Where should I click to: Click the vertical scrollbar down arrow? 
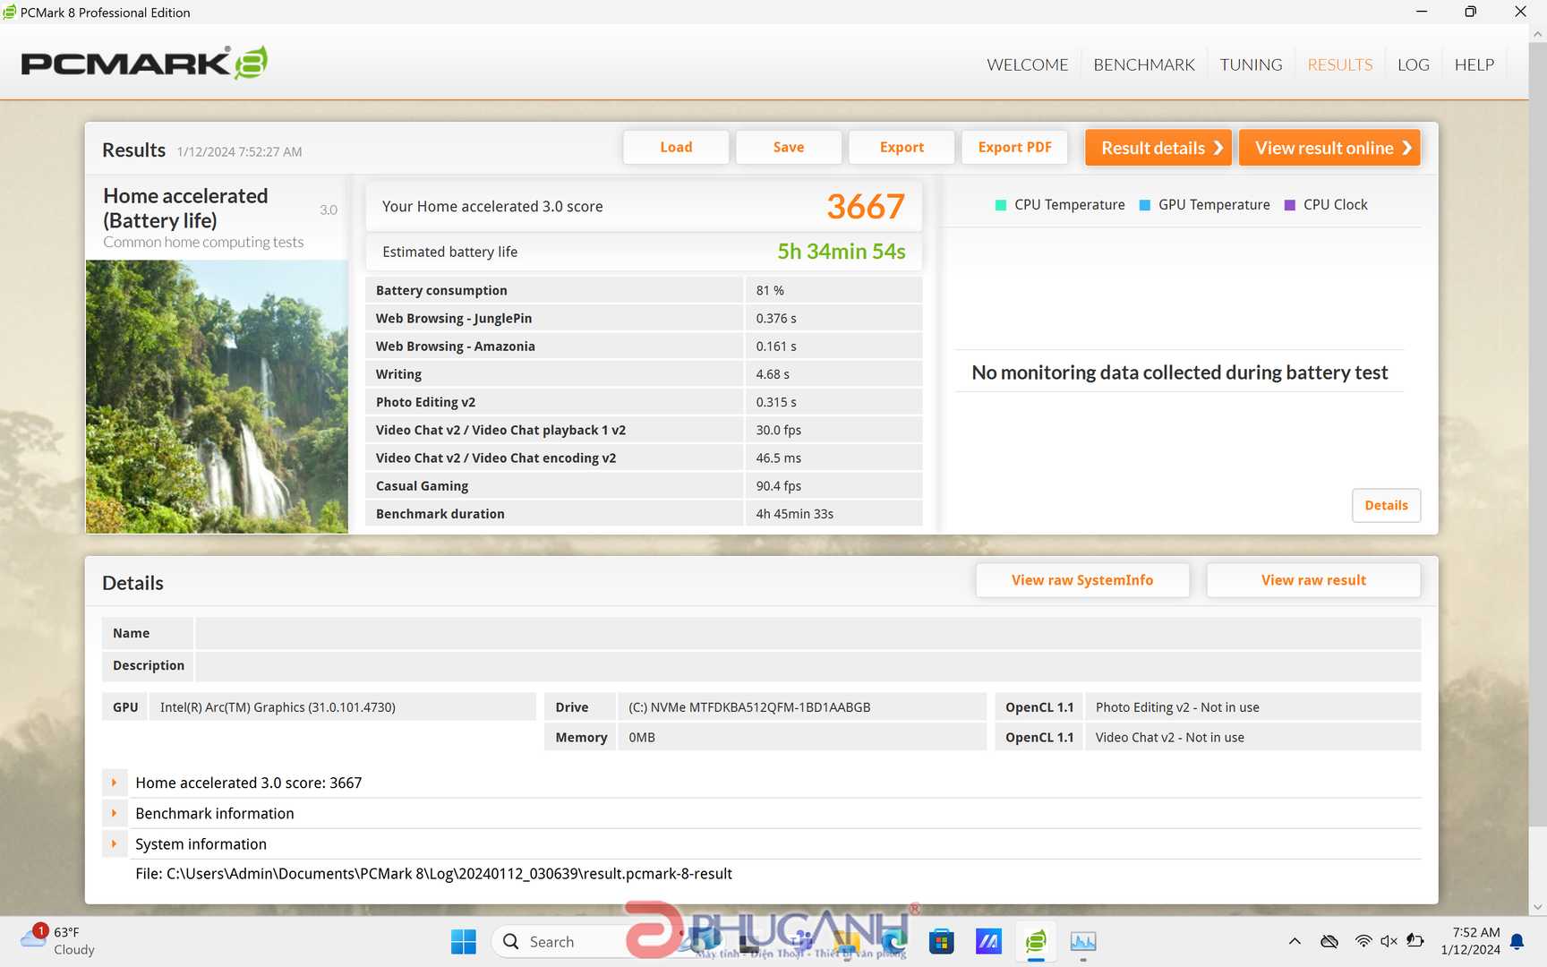(x=1538, y=907)
